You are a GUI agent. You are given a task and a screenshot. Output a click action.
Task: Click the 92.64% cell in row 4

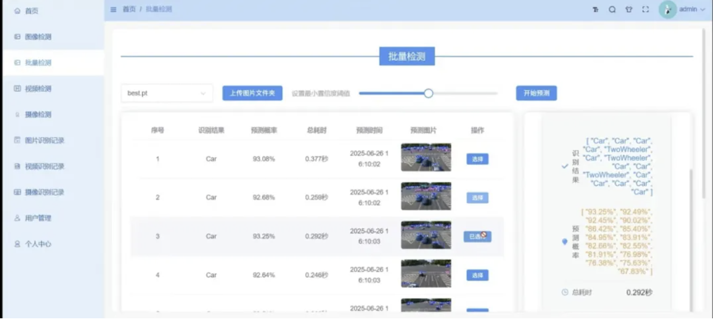(x=264, y=275)
